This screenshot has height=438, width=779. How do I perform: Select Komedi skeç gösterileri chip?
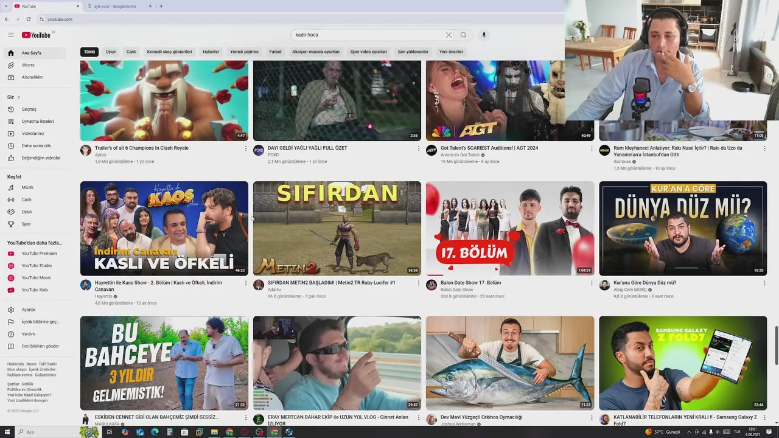click(169, 52)
